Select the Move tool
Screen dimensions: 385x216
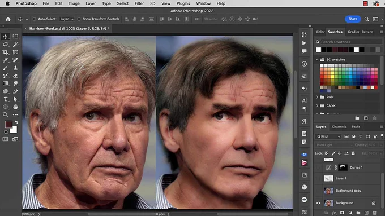pos(5,37)
